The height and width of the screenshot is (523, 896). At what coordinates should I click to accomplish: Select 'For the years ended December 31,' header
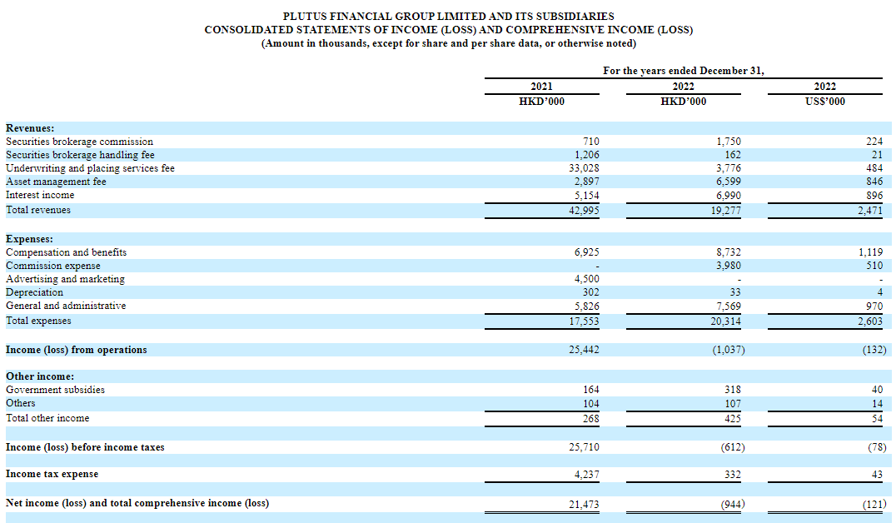point(684,71)
